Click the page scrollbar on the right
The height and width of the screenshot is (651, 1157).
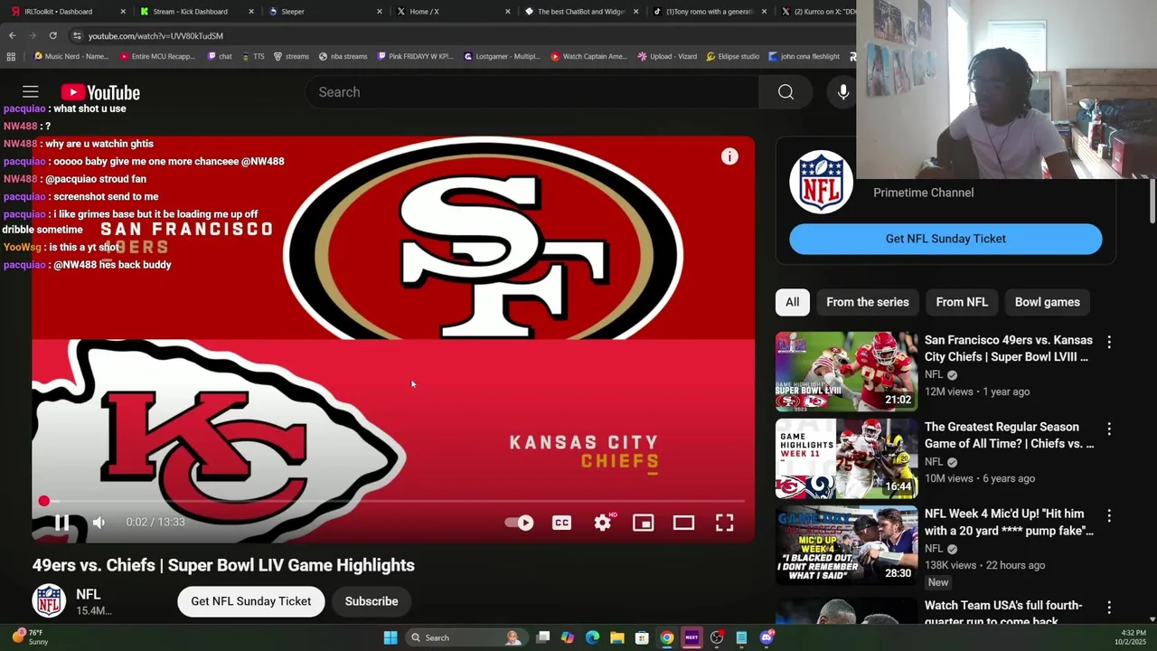1152,201
